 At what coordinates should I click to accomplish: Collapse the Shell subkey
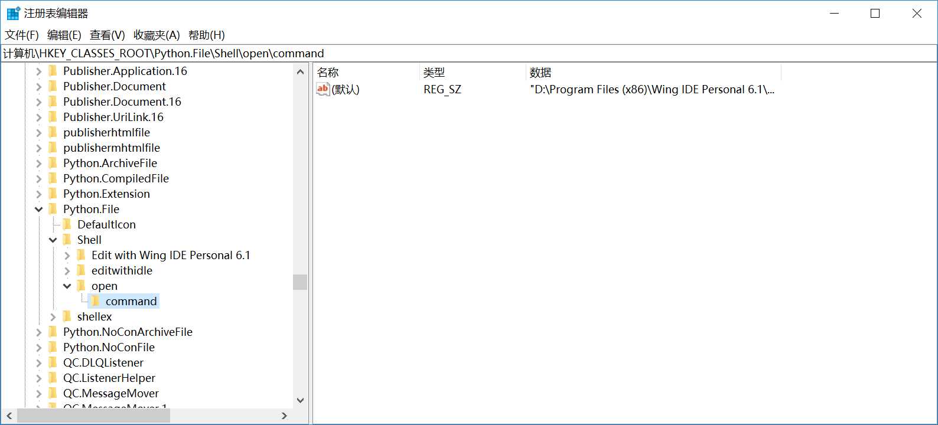point(53,240)
